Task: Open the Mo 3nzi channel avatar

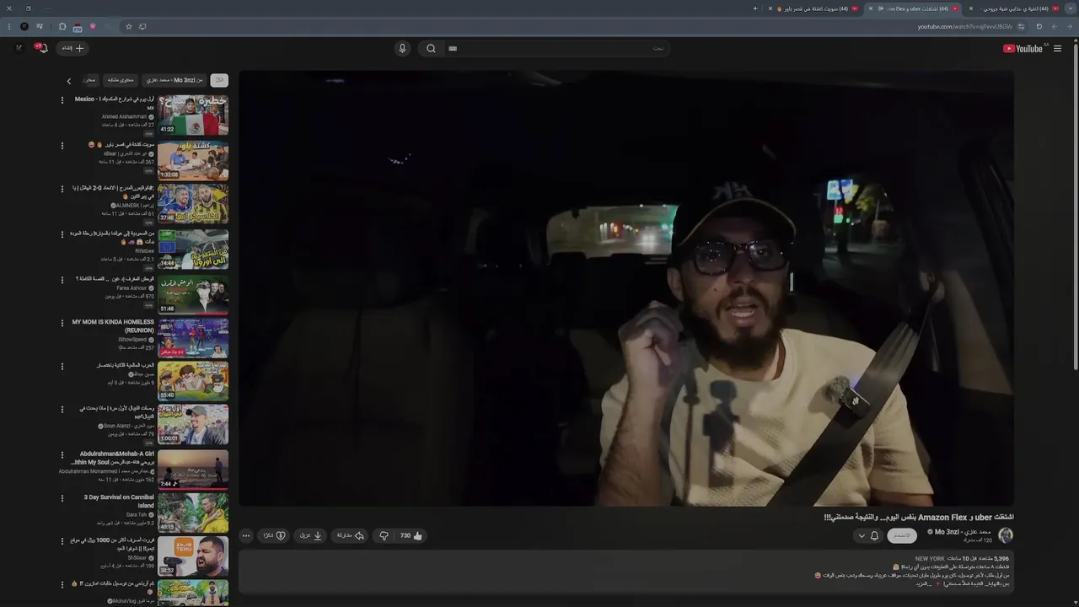Action: pyautogui.click(x=1005, y=535)
